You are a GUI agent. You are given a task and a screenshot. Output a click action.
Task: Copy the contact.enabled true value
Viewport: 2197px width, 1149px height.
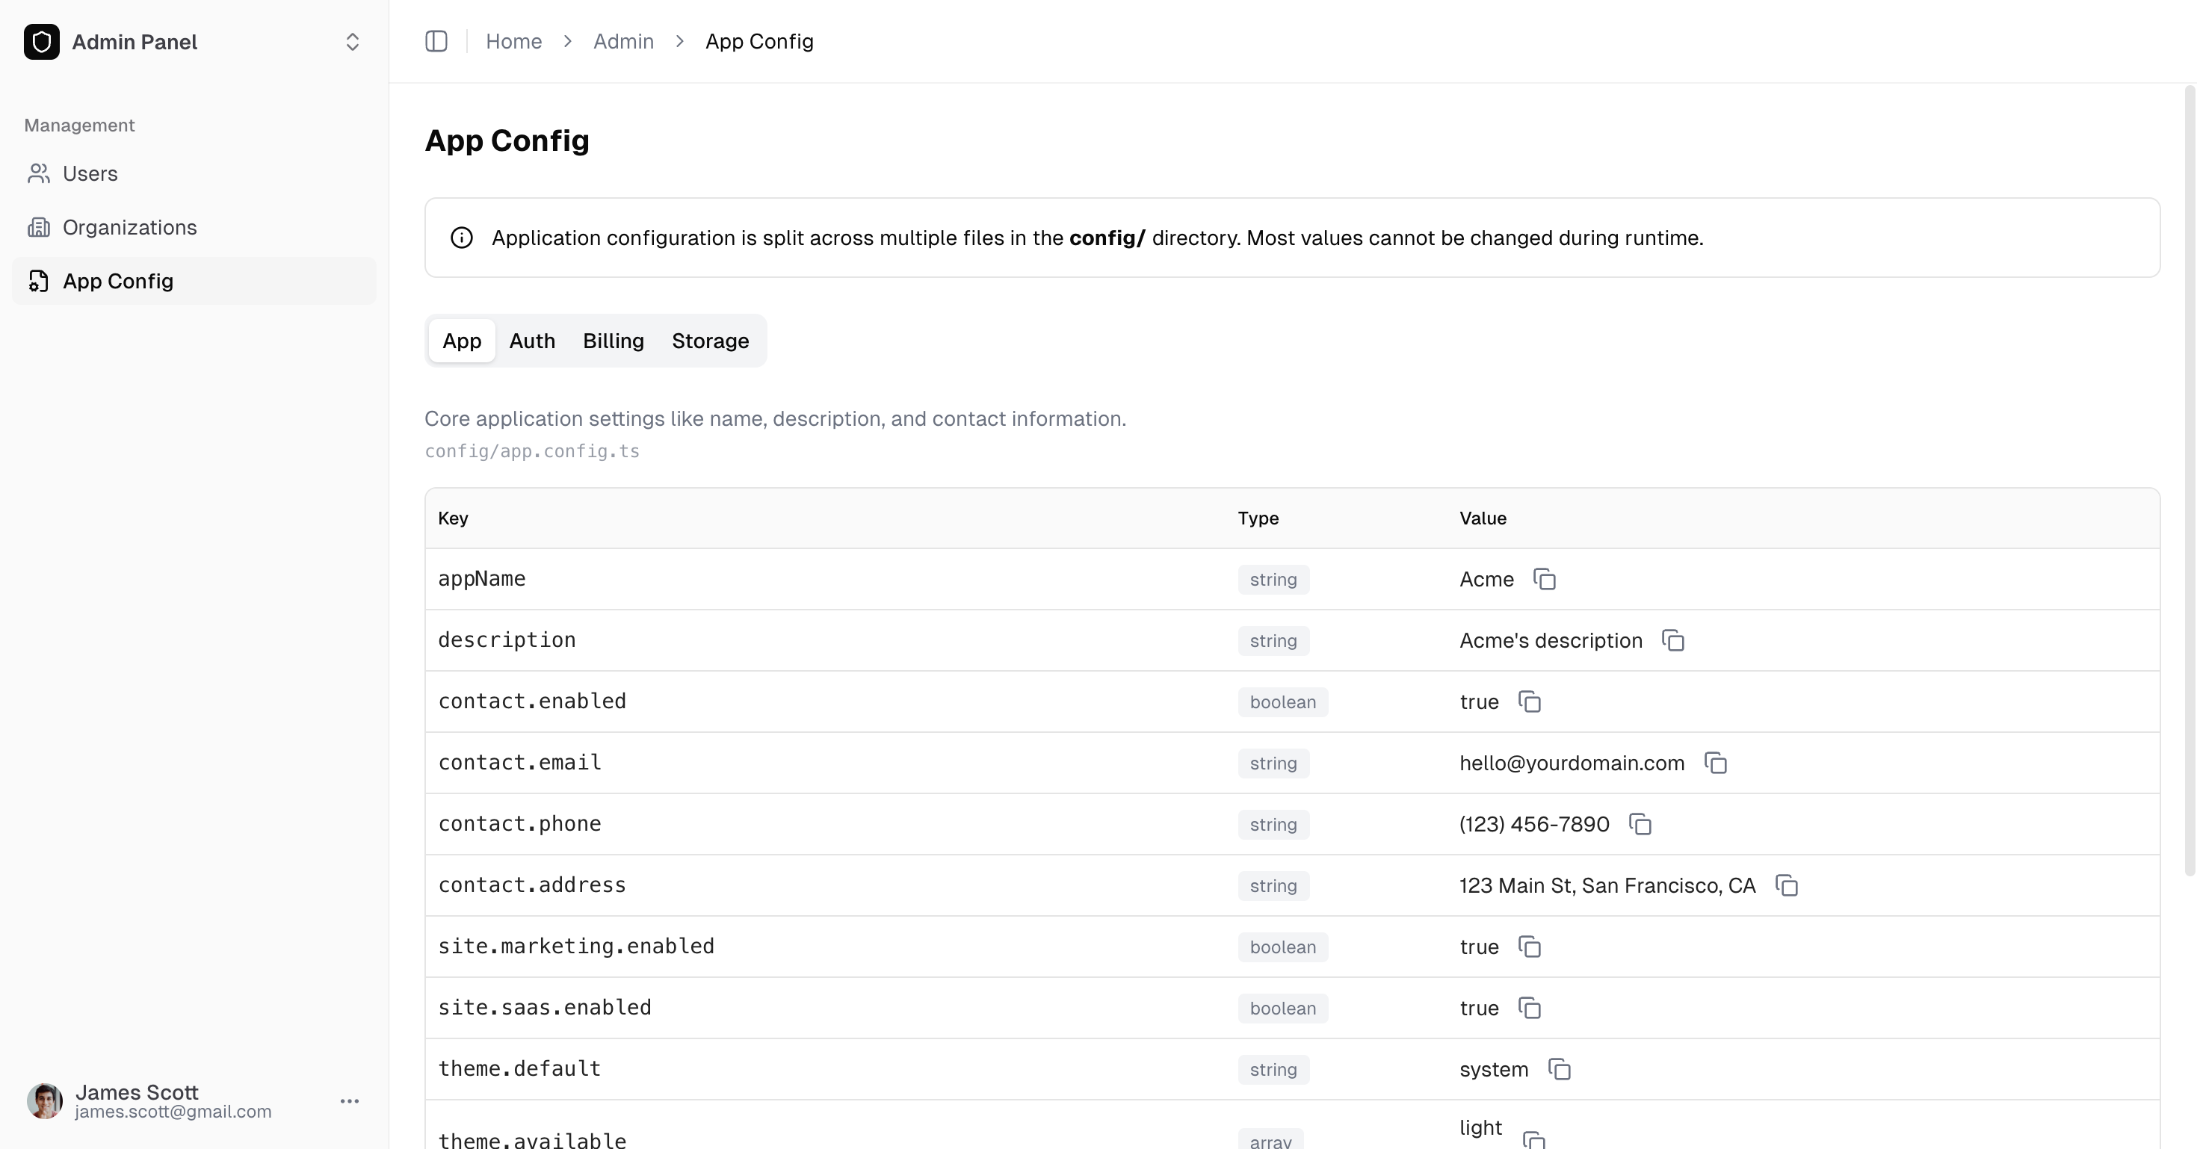(x=1529, y=702)
